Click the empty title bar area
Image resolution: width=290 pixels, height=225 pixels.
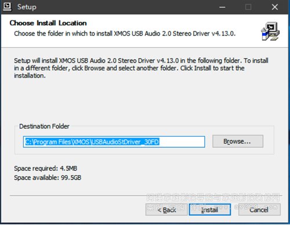click(126, 7)
